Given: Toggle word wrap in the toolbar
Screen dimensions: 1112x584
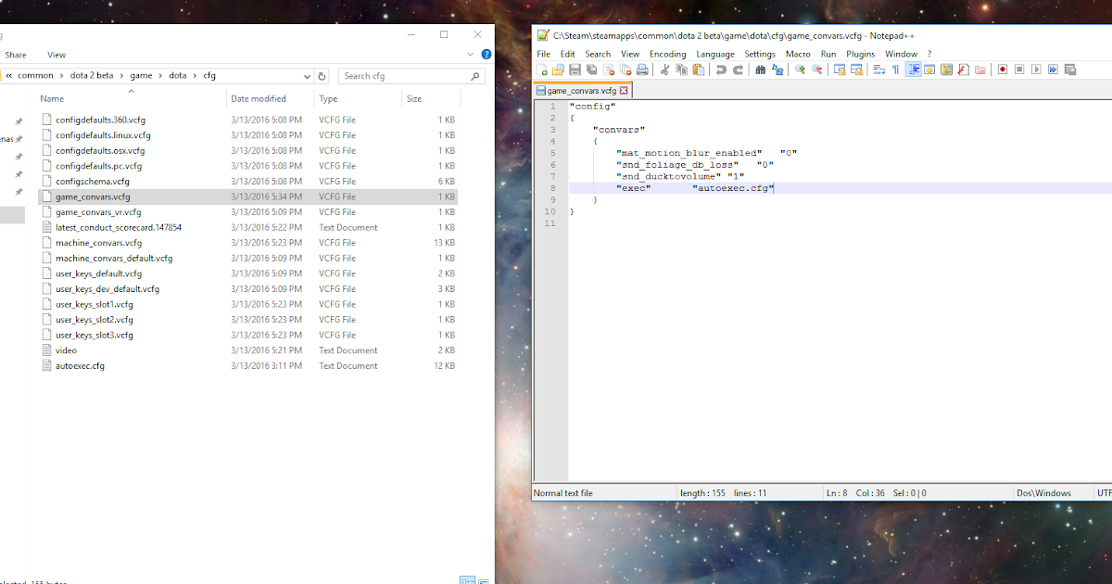Looking at the screenshot, I should click(878, 70).
